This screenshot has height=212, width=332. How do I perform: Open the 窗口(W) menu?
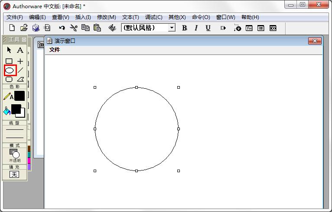(x=226, y=17)
